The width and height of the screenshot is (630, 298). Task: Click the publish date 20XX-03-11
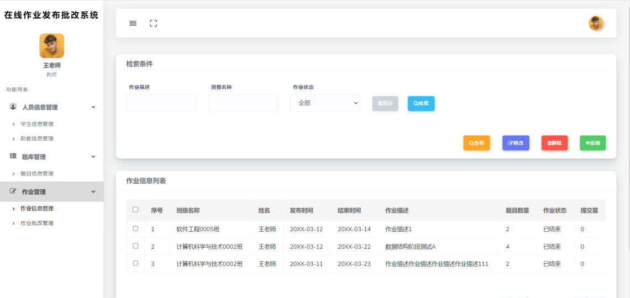pyautogui.click(x=306, y=264)
